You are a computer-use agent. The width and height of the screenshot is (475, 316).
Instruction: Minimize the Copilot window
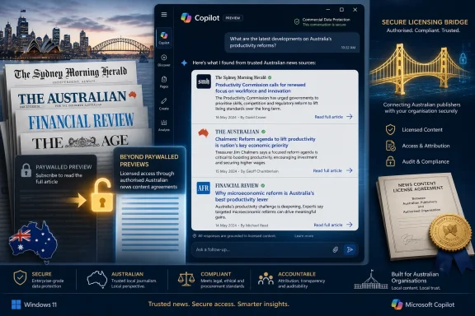[328, 10]
